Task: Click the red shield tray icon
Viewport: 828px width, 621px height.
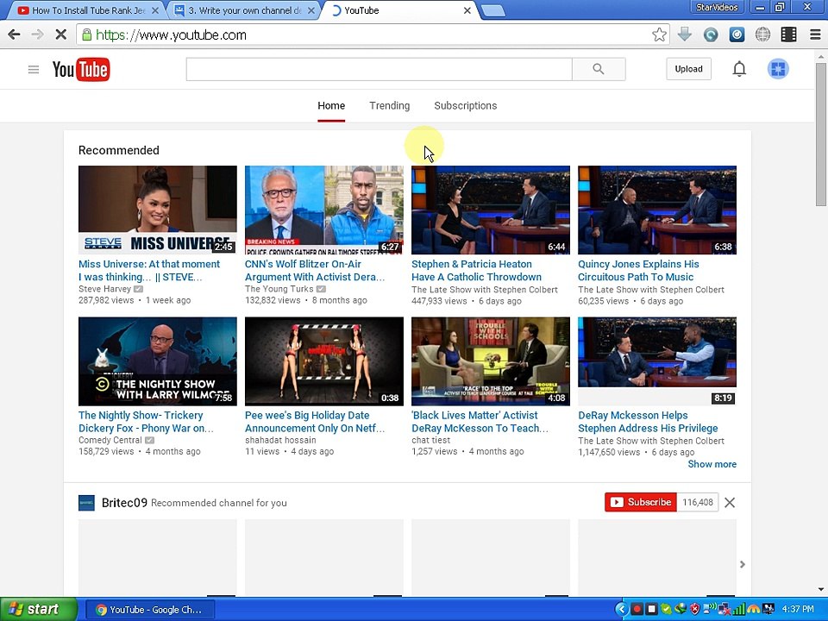Action: (695, 610)
